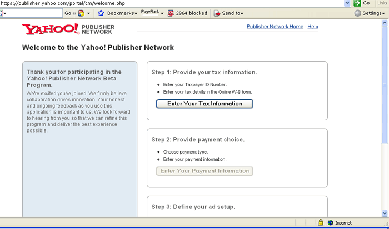
Task: Click the Internet zone globe icon
Action: point(330,223)
